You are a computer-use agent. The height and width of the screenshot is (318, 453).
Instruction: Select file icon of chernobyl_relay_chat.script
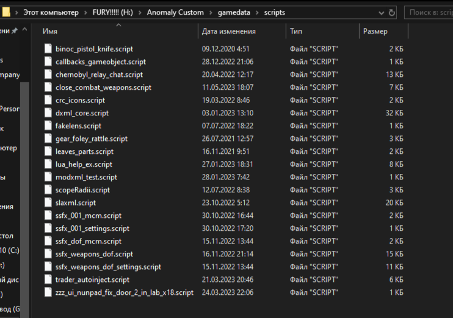(48, 74)
